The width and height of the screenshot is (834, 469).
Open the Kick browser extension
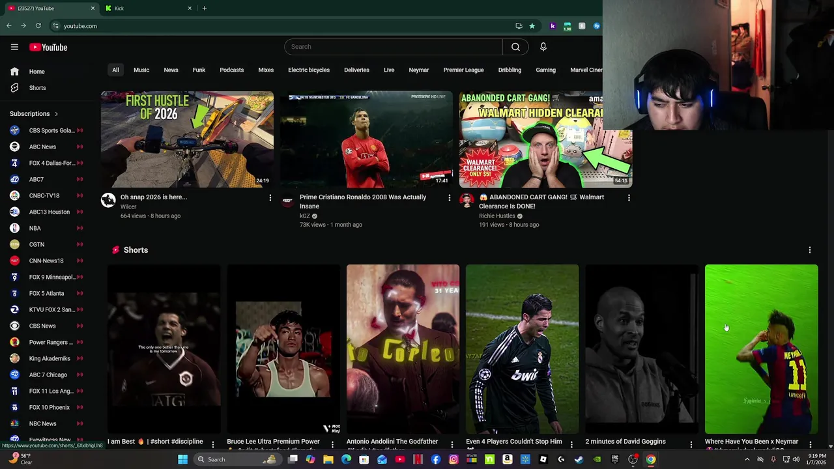coord(553,26)
